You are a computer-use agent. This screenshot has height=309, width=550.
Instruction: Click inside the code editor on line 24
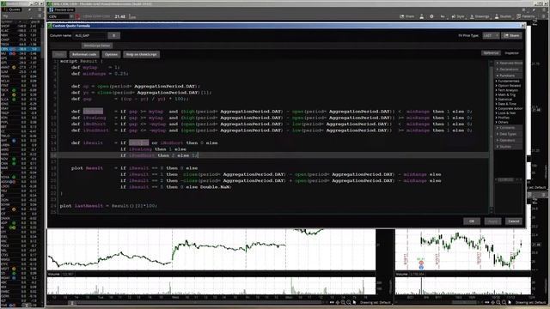(x=273, y=206)
